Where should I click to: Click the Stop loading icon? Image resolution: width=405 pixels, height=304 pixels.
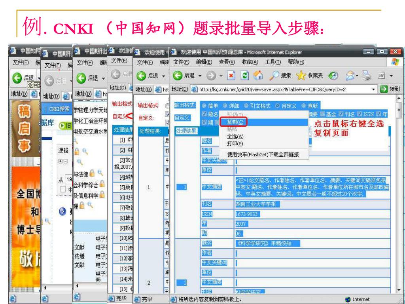pos(231,76)
